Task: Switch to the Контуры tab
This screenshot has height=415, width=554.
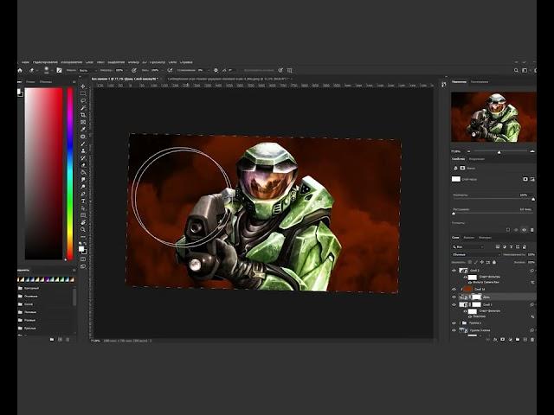Action: (485, 238)
